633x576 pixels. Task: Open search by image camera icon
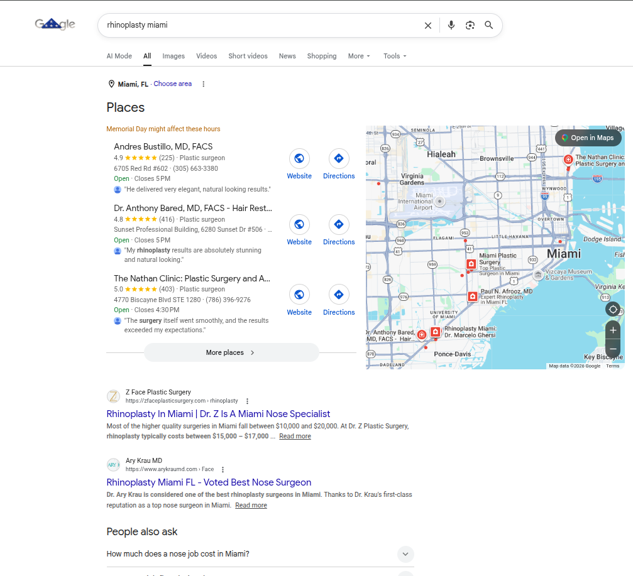pyautogui.click(x=470, y=25)
